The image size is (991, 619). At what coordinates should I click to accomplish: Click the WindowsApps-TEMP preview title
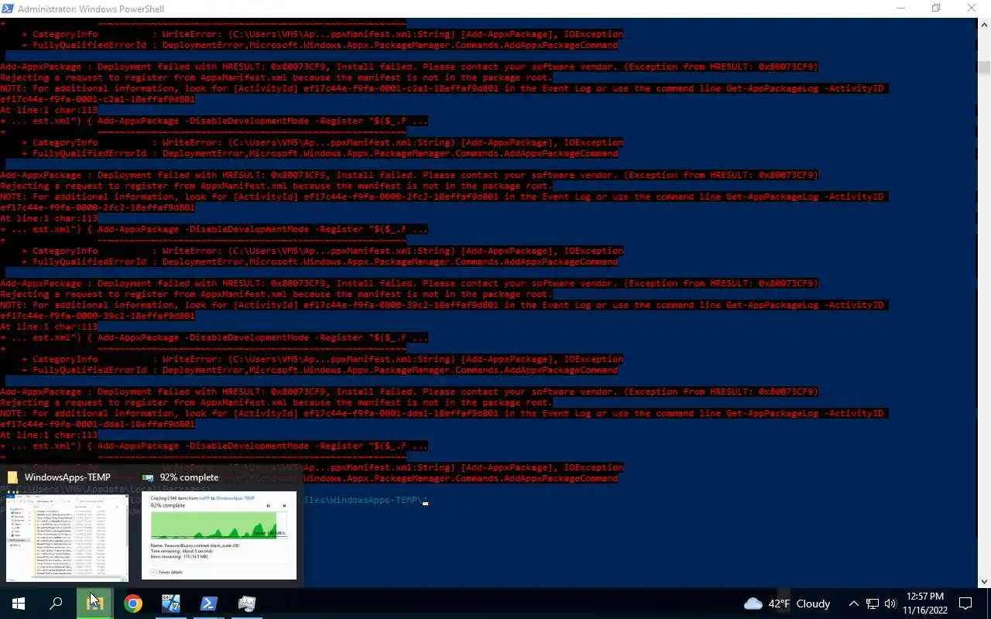tap(67, 477)
